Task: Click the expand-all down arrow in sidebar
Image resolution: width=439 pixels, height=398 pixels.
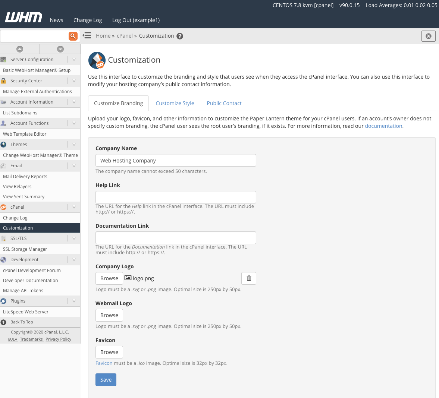Action: coord(60,49)
